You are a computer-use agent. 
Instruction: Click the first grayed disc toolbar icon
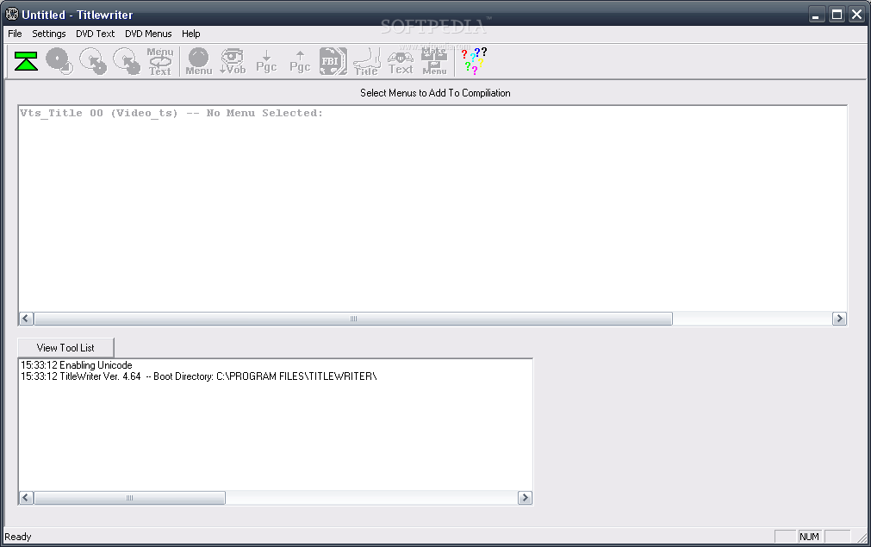pyautogui.click(x=59, y=61)
